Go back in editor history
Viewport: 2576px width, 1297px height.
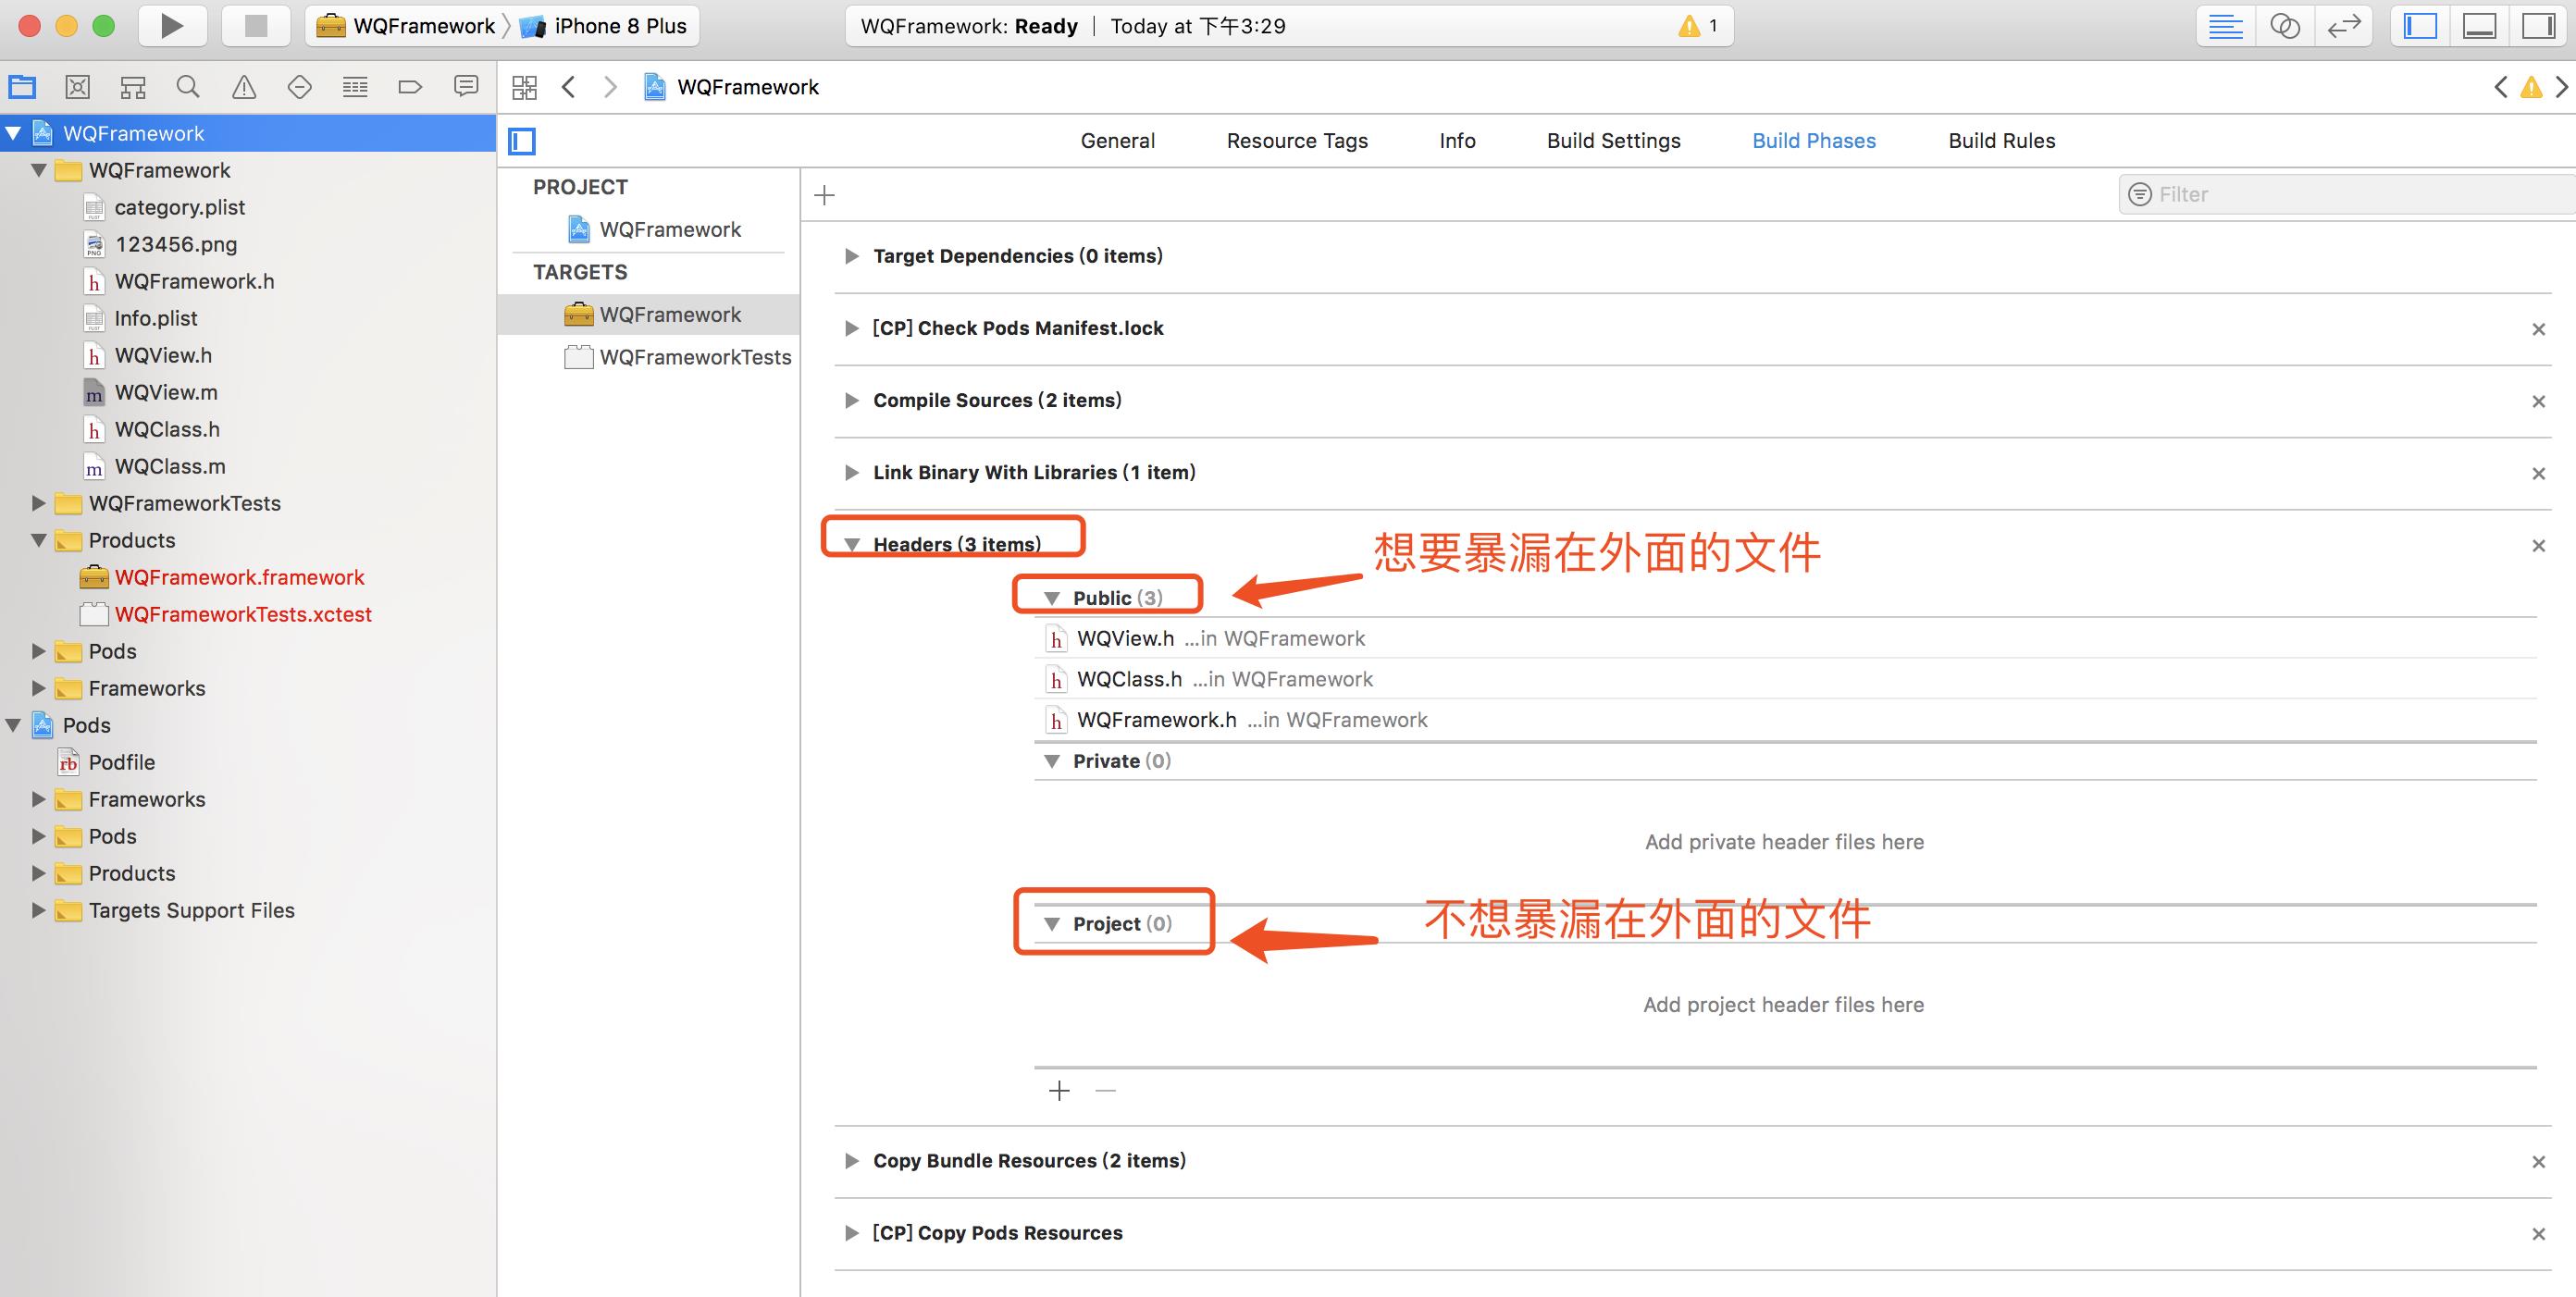568,87
